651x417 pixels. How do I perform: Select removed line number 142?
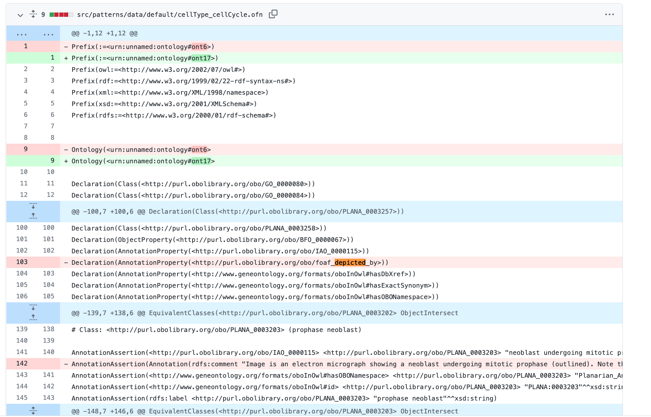[x=22, y=364]
